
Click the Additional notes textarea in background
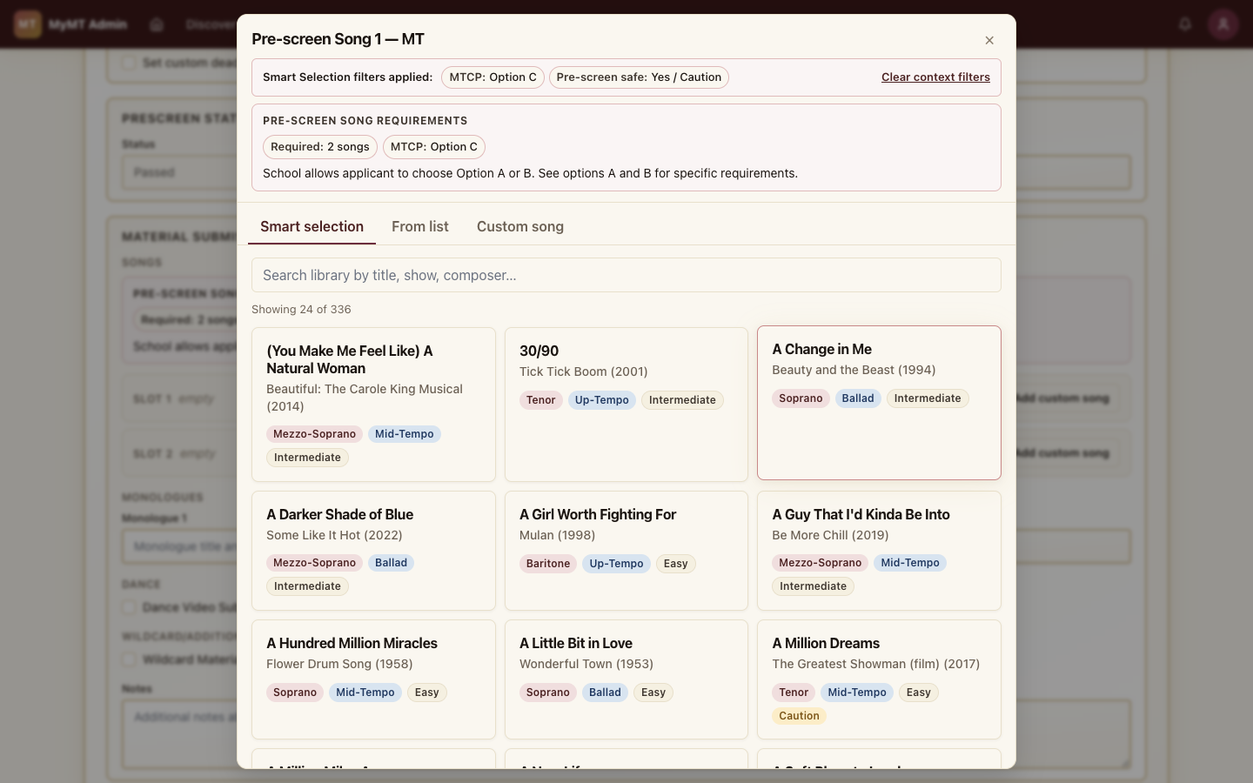pos(626,733)
